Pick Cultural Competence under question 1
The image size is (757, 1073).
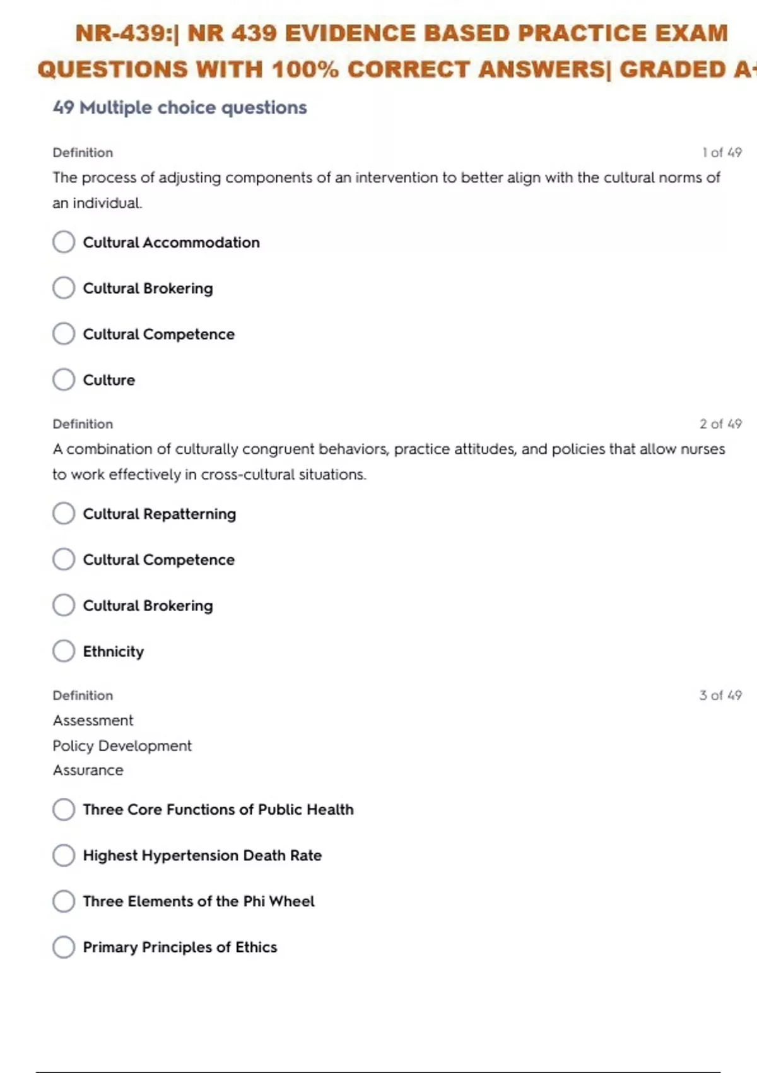click(x=64, y=334)
